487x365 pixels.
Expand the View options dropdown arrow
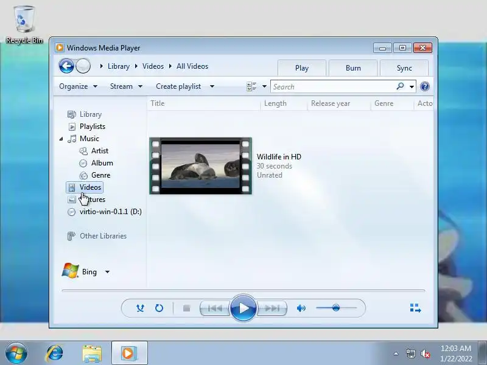click(x=264, y=86)
